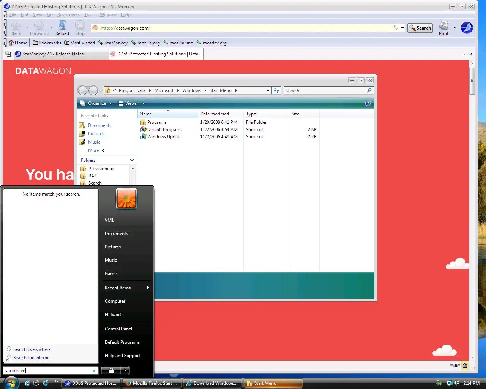Open the Bookmarks menu
Viewport: 486px width, 389px height.
pyautogui.click(x=68, y=14)
